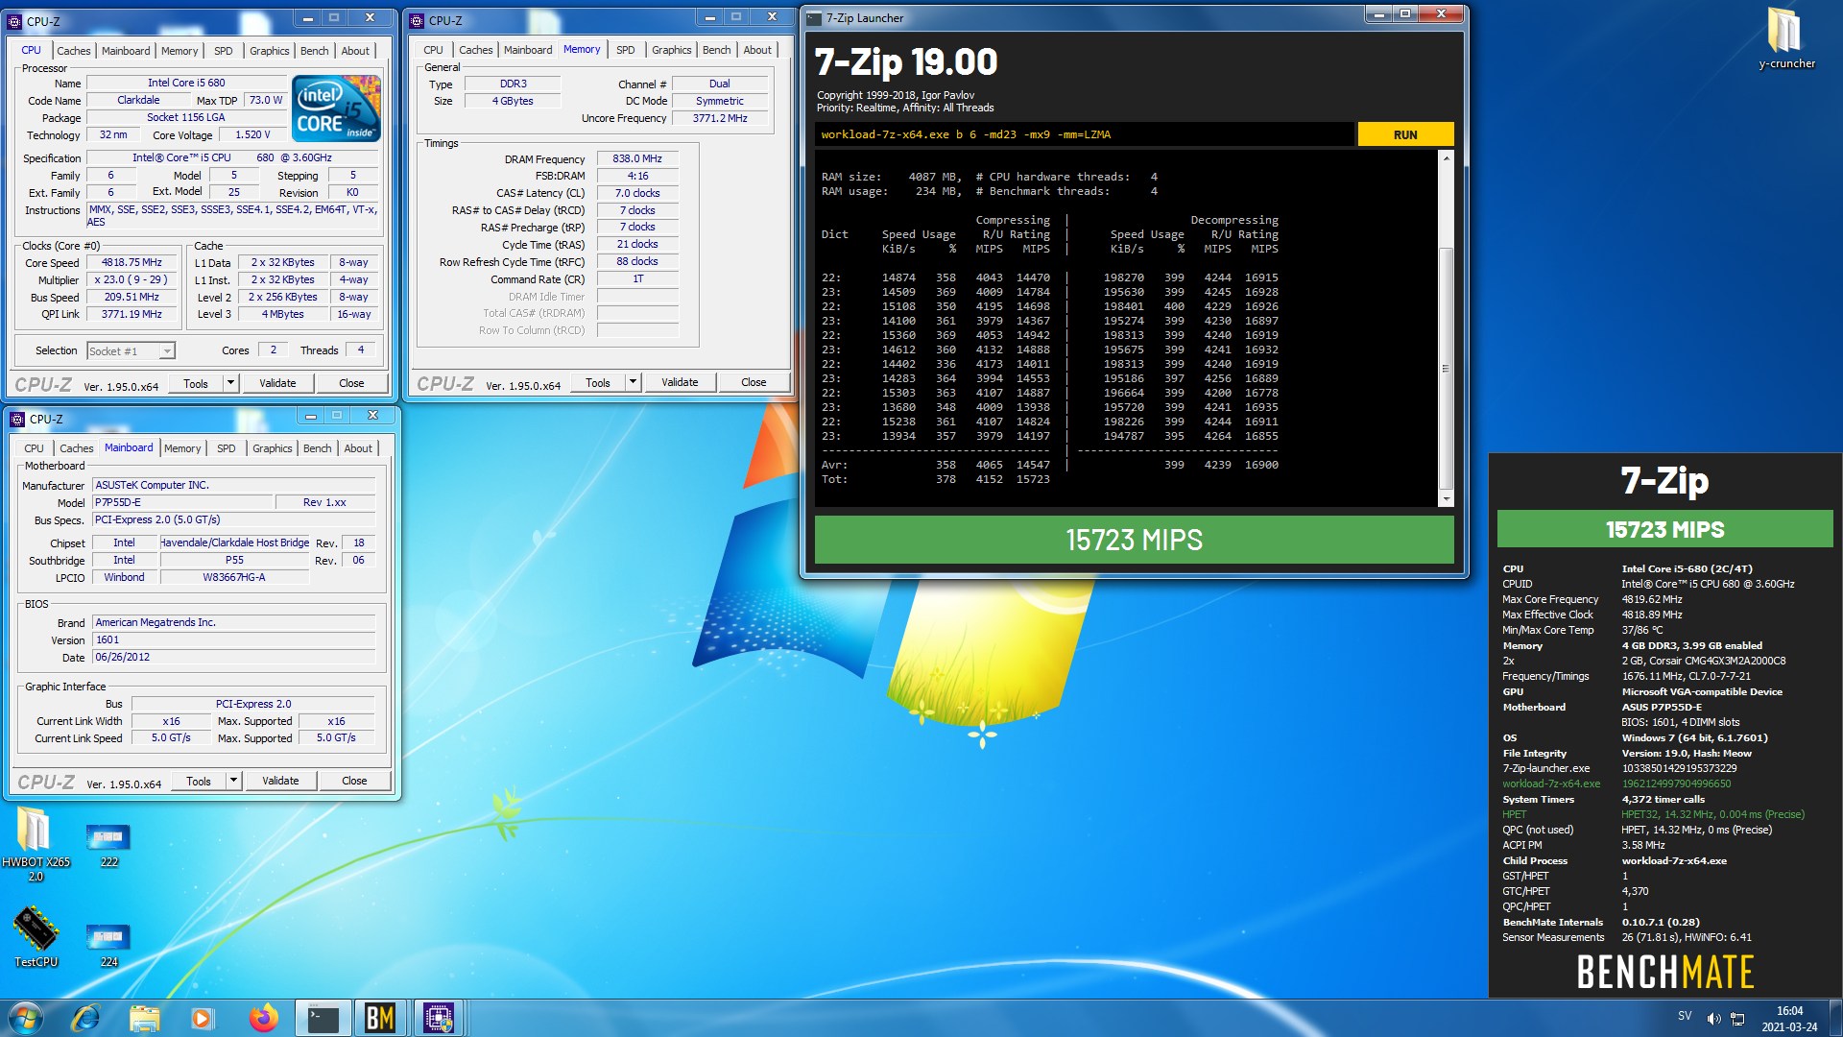
Task: Click Tools button in the Mainboard window
Action: click(199, 781)
